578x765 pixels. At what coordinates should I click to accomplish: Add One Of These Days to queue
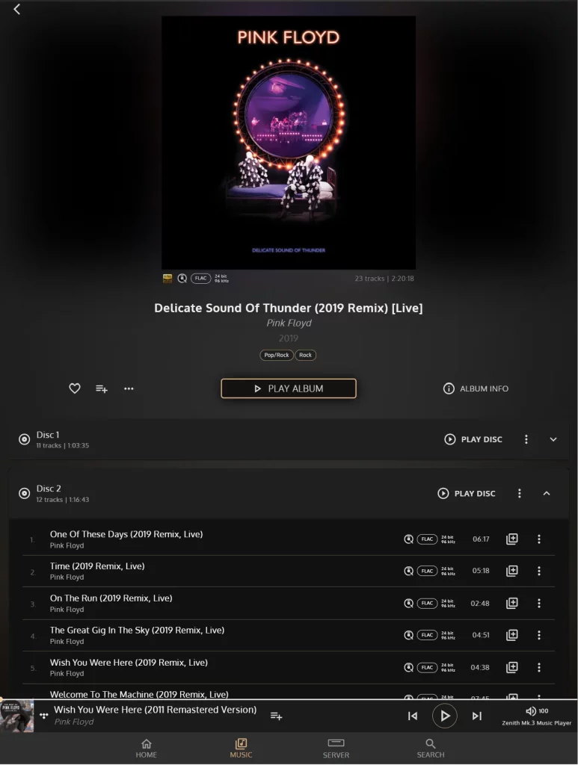(511, 539)
